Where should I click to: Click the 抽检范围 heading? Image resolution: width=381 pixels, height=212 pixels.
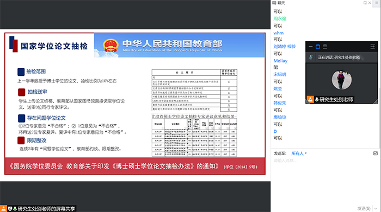(36, 72)
